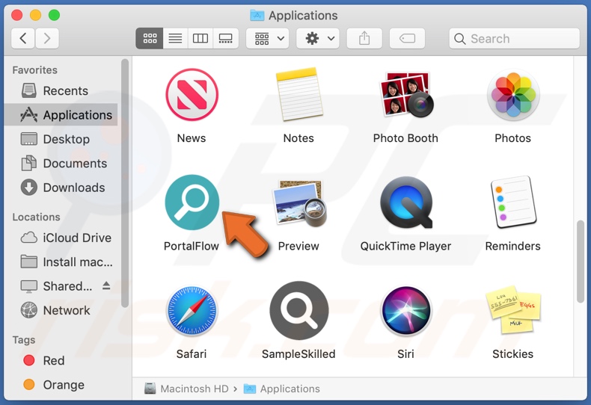Screen dimensions: 591x405
Task: Open Network in the sidebar
Action: tap(62, 311)
